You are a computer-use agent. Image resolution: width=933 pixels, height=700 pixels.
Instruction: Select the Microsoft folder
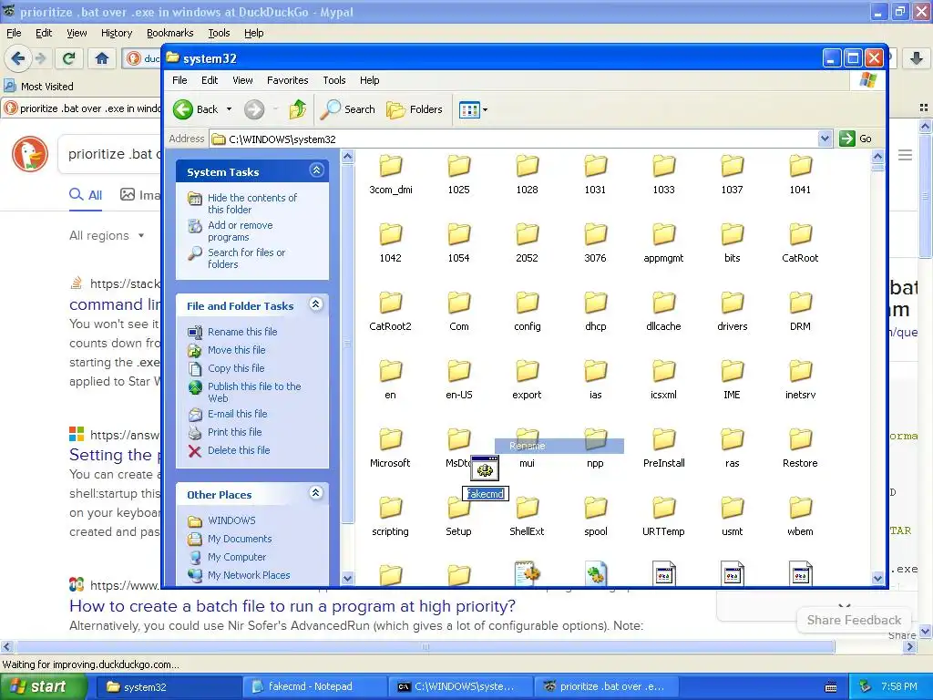pos(390,448)
